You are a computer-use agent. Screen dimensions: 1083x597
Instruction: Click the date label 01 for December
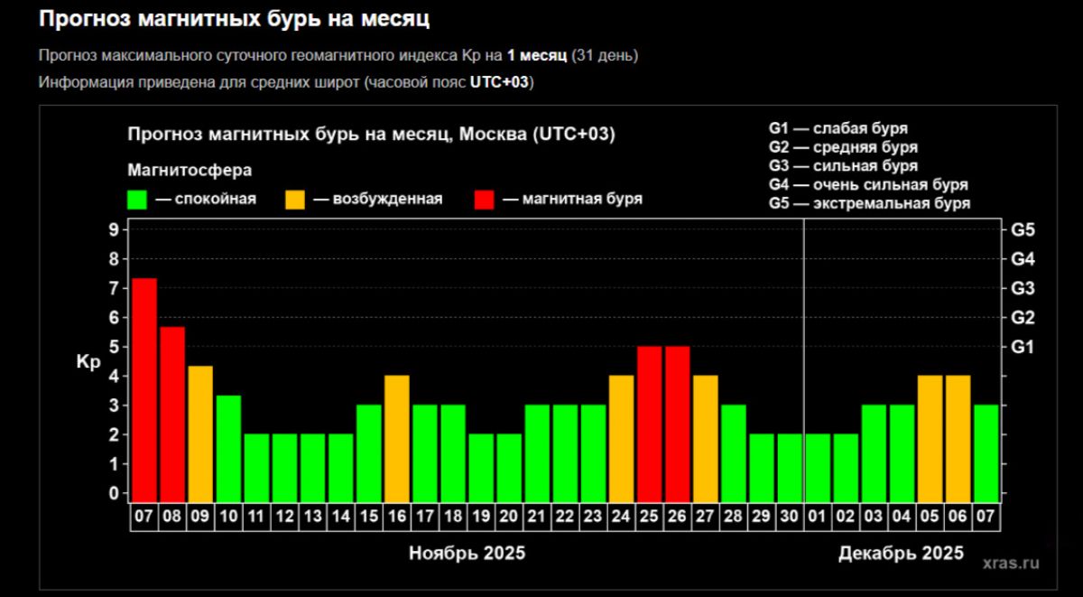pyautogui.click(x=818, y=518)
